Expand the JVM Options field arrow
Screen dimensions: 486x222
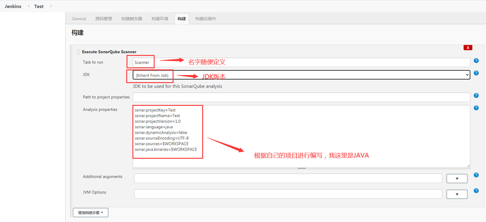457,194
